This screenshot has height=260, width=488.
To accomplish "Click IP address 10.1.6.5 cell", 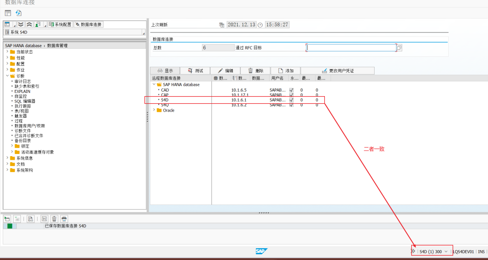I will pos(239,90).
